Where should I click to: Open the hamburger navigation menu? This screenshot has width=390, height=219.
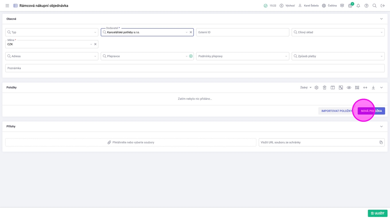click(7, 6)
